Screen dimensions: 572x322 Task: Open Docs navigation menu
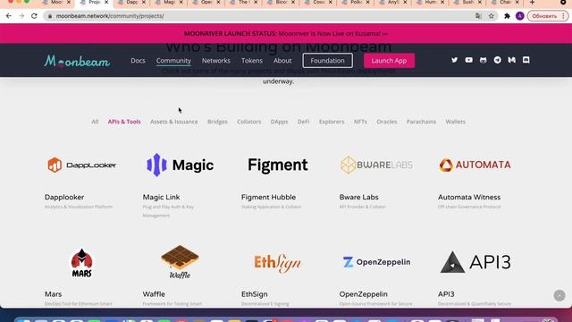point(138,61)
